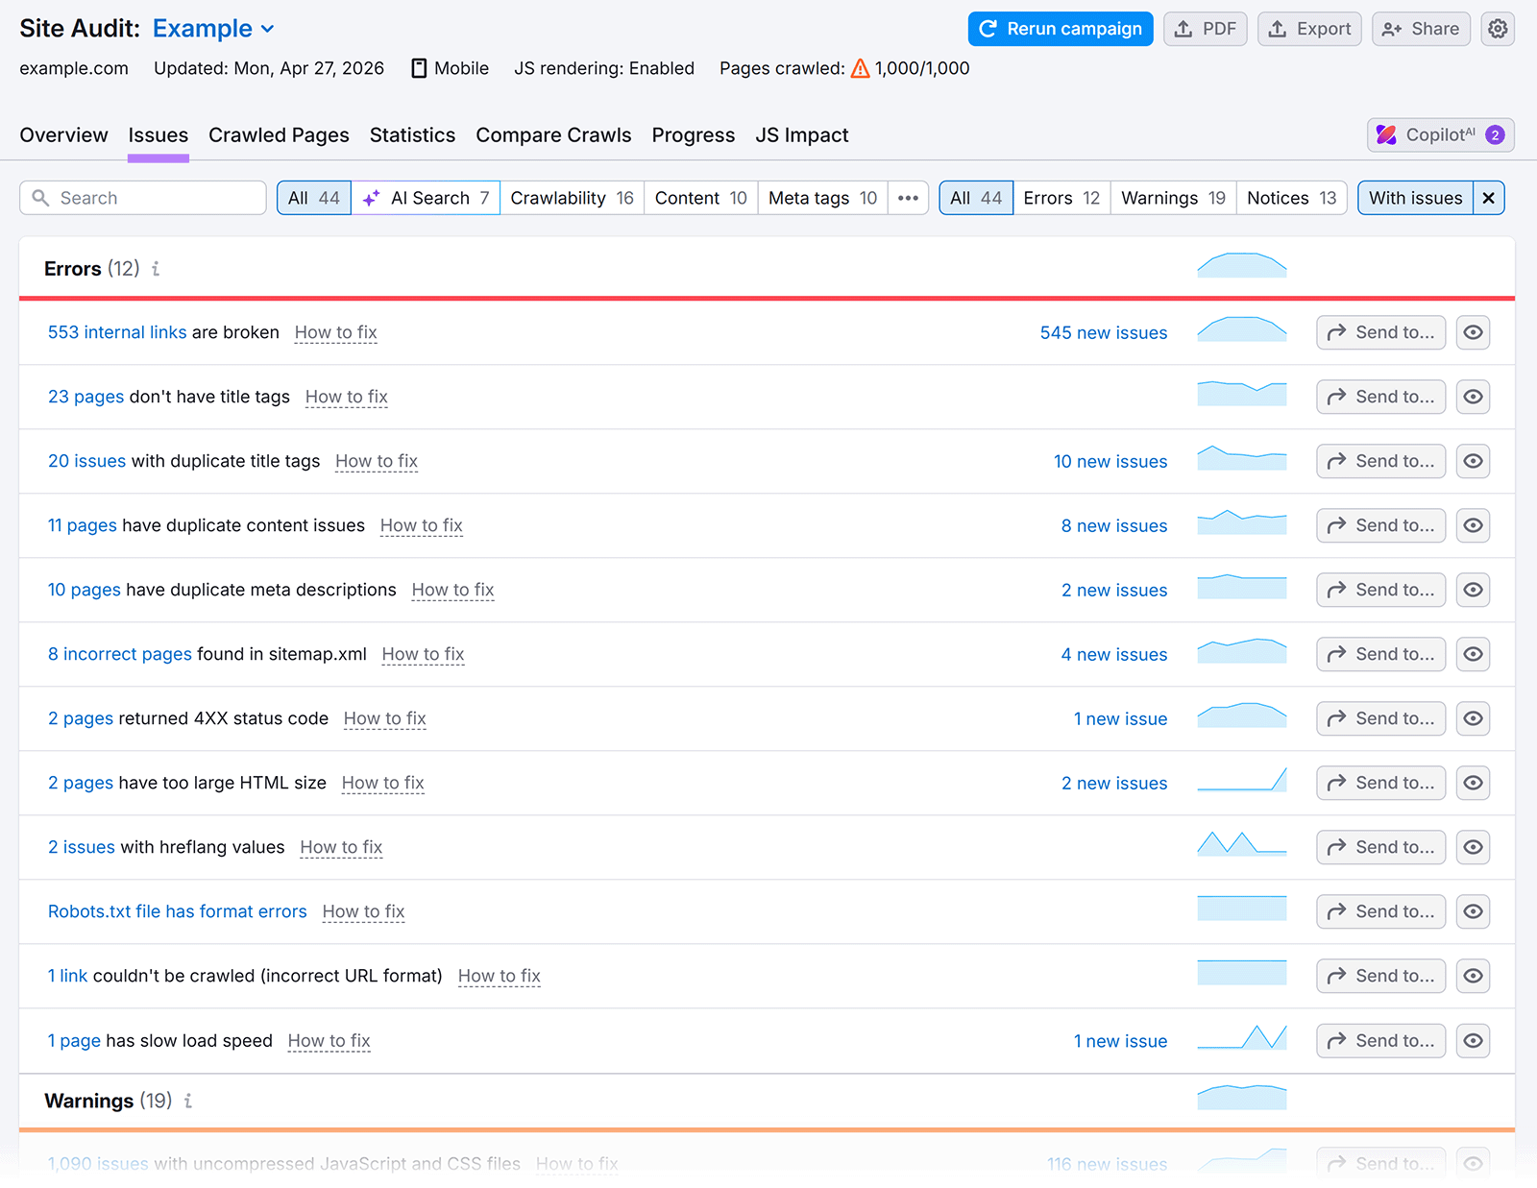The image size is (1537, 1188).
Task: Open 23 pages without title tags
Action: [x=85, y=397]
